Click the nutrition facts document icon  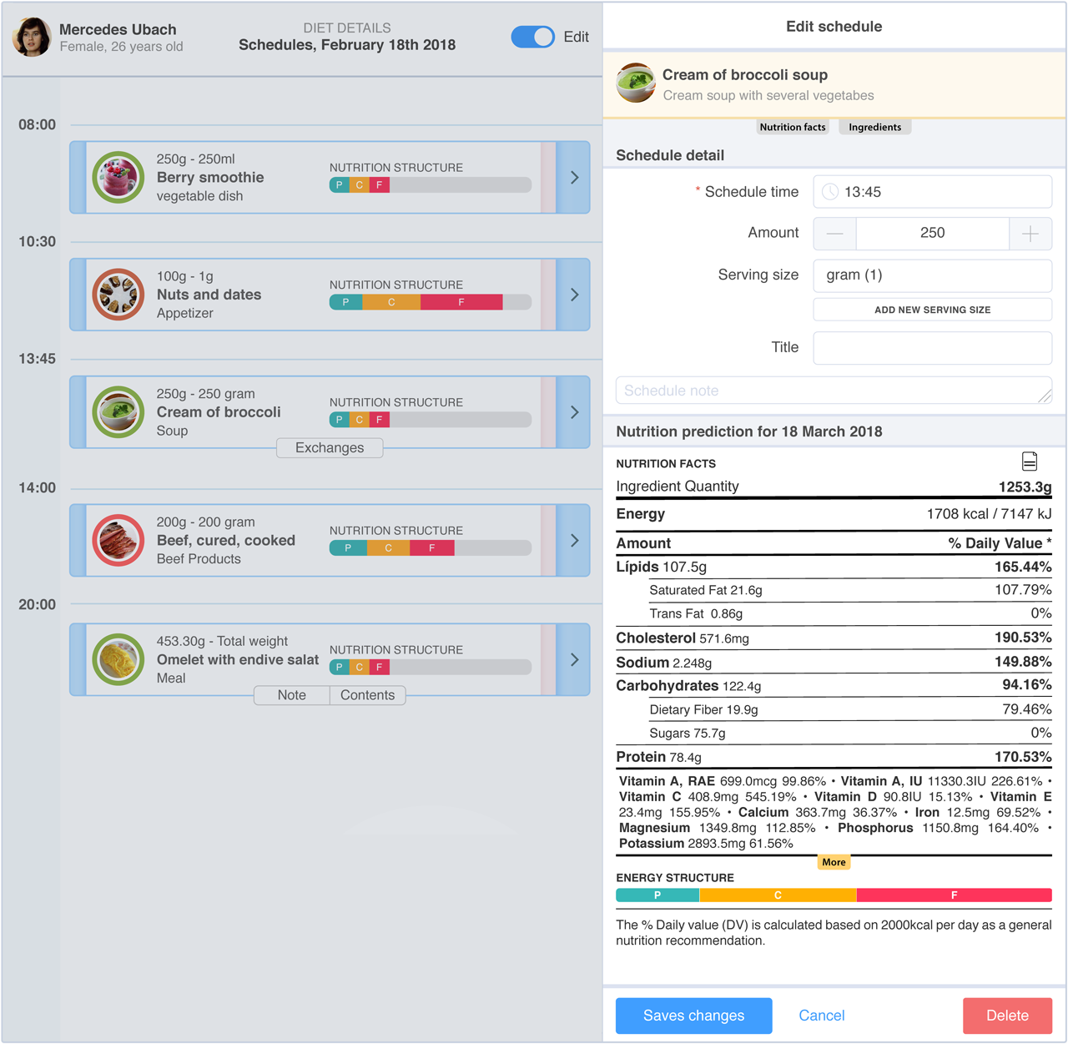coord(1030,461)
